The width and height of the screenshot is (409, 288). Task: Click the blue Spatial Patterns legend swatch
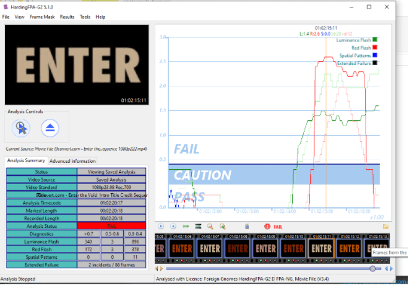[375, 55]
